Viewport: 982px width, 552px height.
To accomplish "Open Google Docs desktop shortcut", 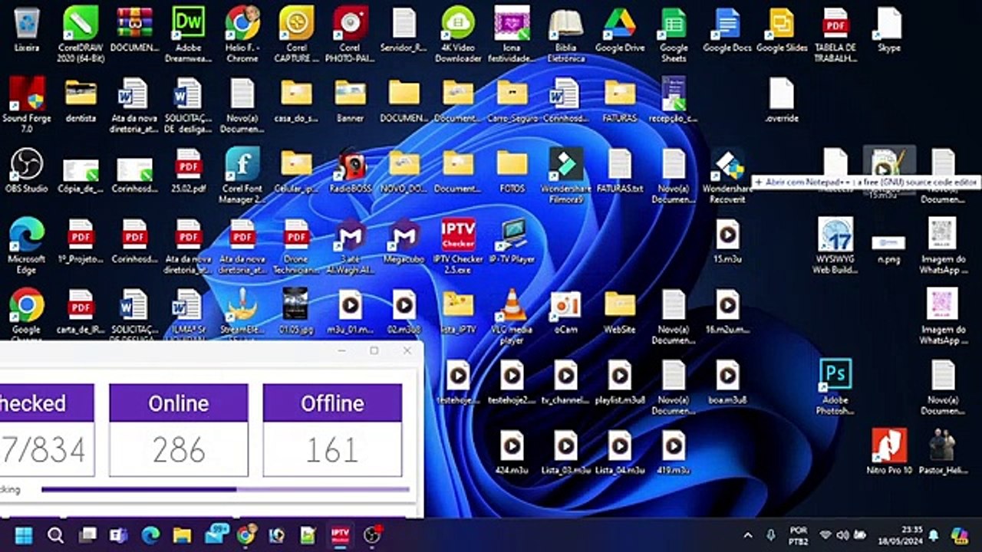I will (x=727, y=31).
